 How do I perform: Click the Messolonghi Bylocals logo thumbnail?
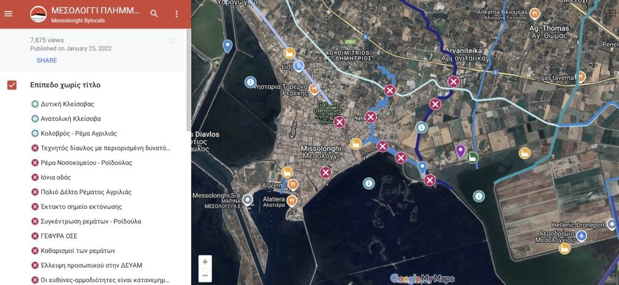[x=38, y=15]
